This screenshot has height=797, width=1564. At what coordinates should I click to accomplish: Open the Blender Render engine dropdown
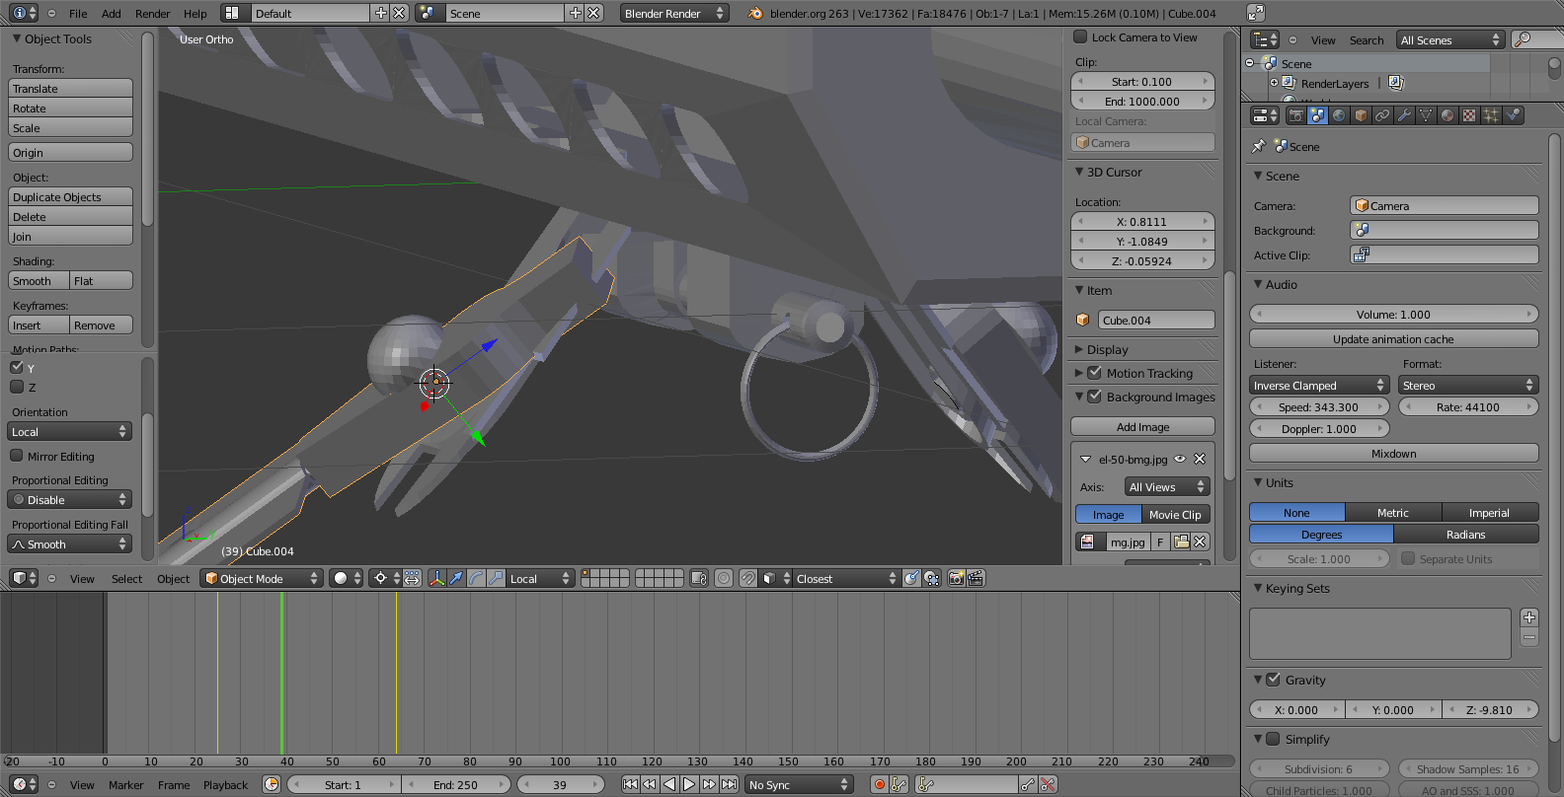[674, 13]
